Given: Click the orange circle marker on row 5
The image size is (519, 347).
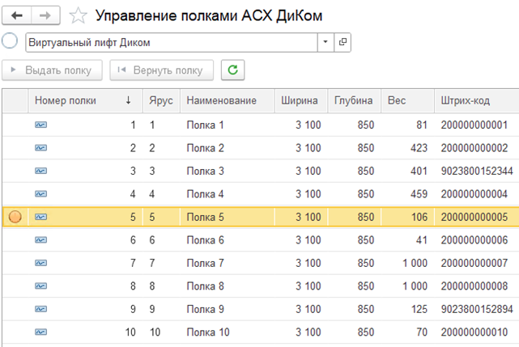Looking at the screenshot, I should tap(15, 217).
